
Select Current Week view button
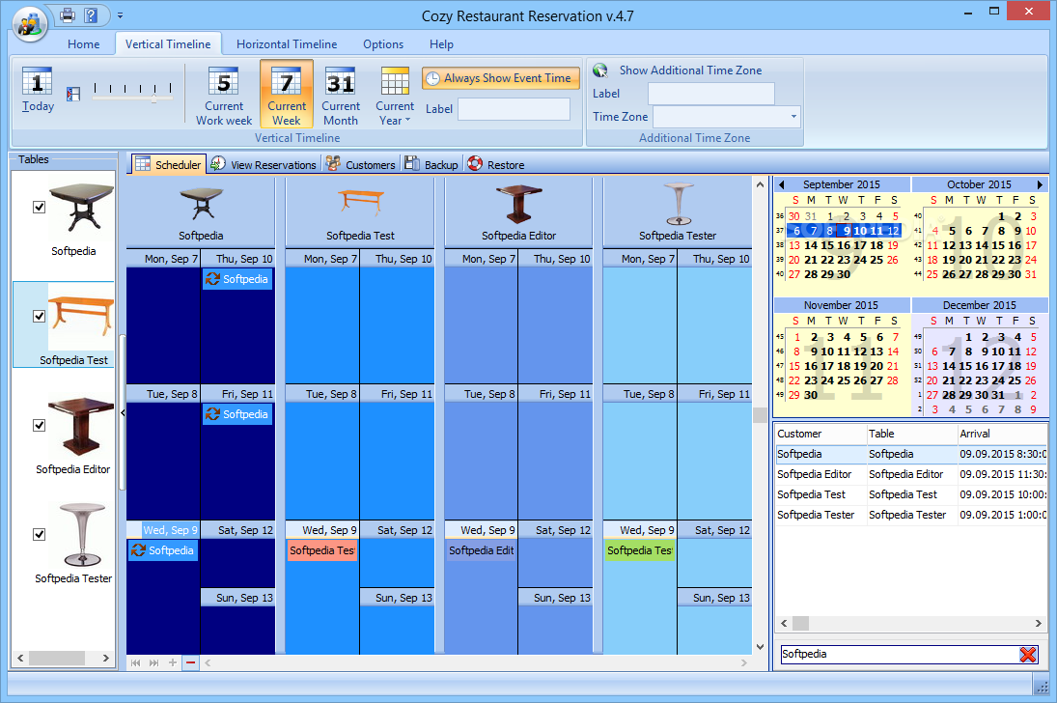[287, 95]
